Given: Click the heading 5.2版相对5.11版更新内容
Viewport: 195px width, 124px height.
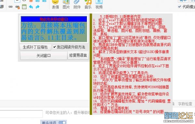Looking at the screenshot, I should pos(121,17).
